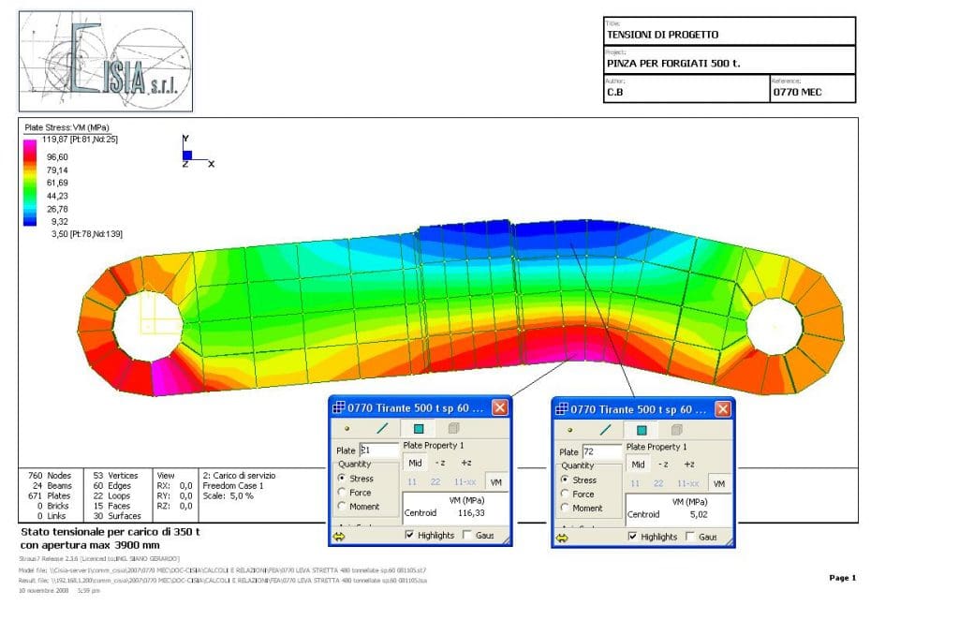Select Force radio in Plate 21 dialog
959x620 pixels.
coord(342,493)
